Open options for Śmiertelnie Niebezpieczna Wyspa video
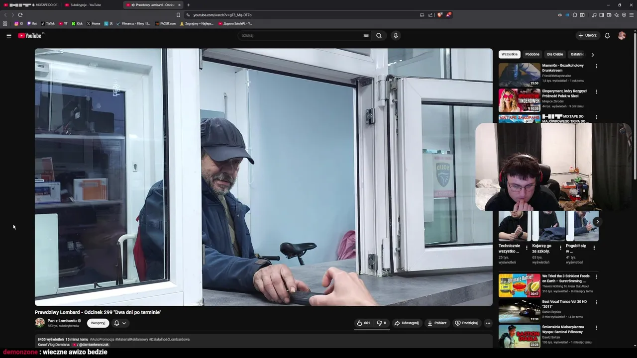This screenshot has width=637, height=358. pos(596,328)
